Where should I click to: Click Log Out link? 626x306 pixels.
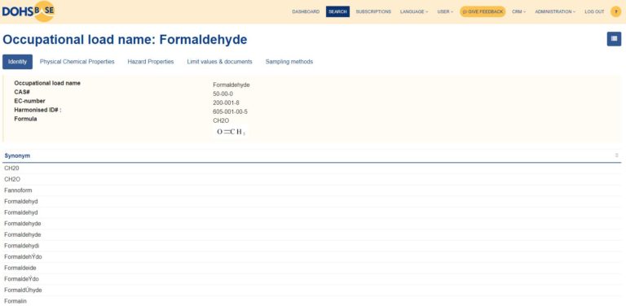(x=594, y=11)
